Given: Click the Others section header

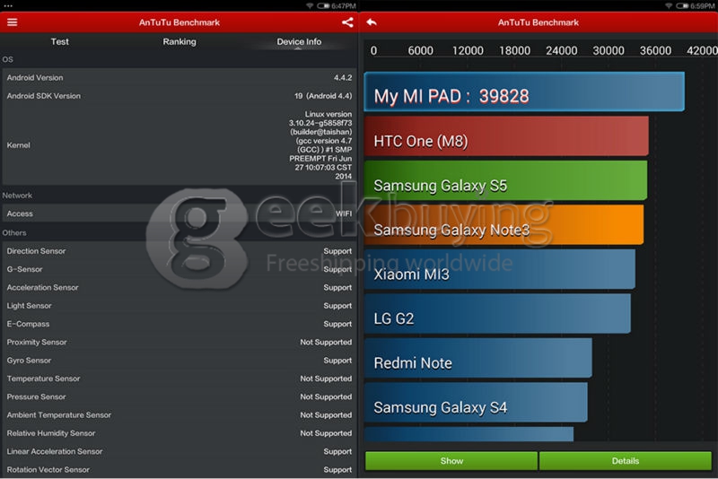Looking at the screenshot, I should point(14,233).
